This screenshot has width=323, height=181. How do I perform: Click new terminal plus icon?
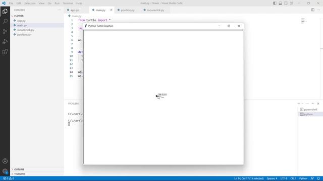(299, 104)
